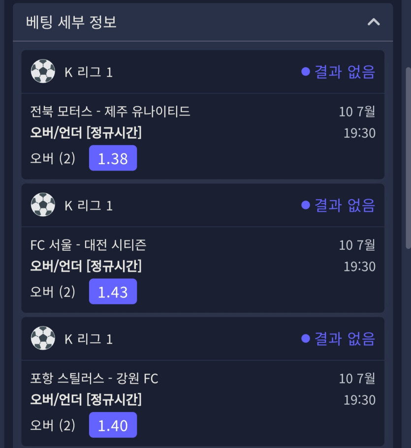Click 결과 없음 status dot in first bet
The image size is (411, 448).
coord(306,71)
